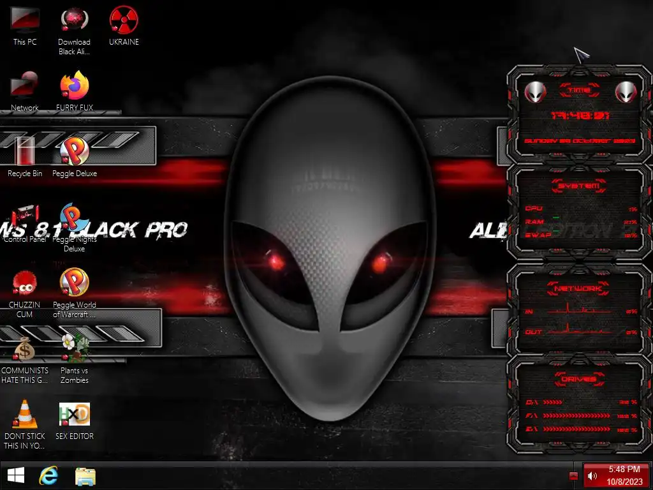Click the taskbar date 10/8/2023
Screen dimensions: 653x490
624,482
